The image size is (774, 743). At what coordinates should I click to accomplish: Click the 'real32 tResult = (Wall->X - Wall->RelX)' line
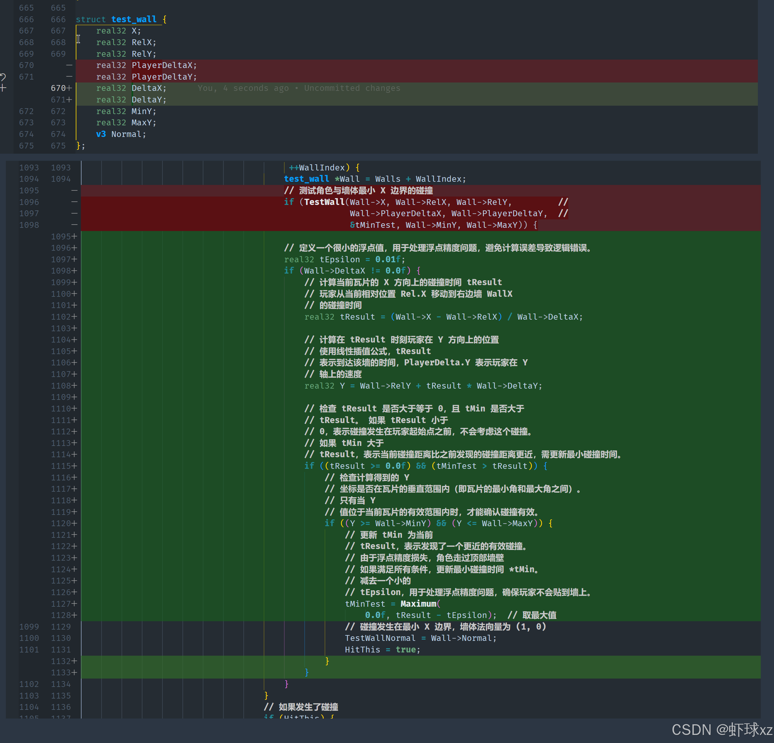tap(444, 317)
